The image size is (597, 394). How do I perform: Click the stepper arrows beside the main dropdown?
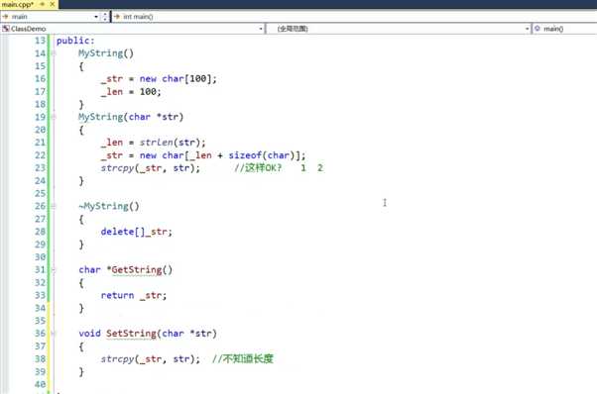pos(105,17)
